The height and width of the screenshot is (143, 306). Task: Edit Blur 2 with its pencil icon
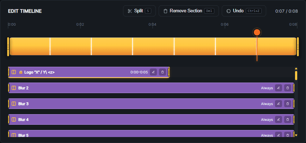coord(279,88)
